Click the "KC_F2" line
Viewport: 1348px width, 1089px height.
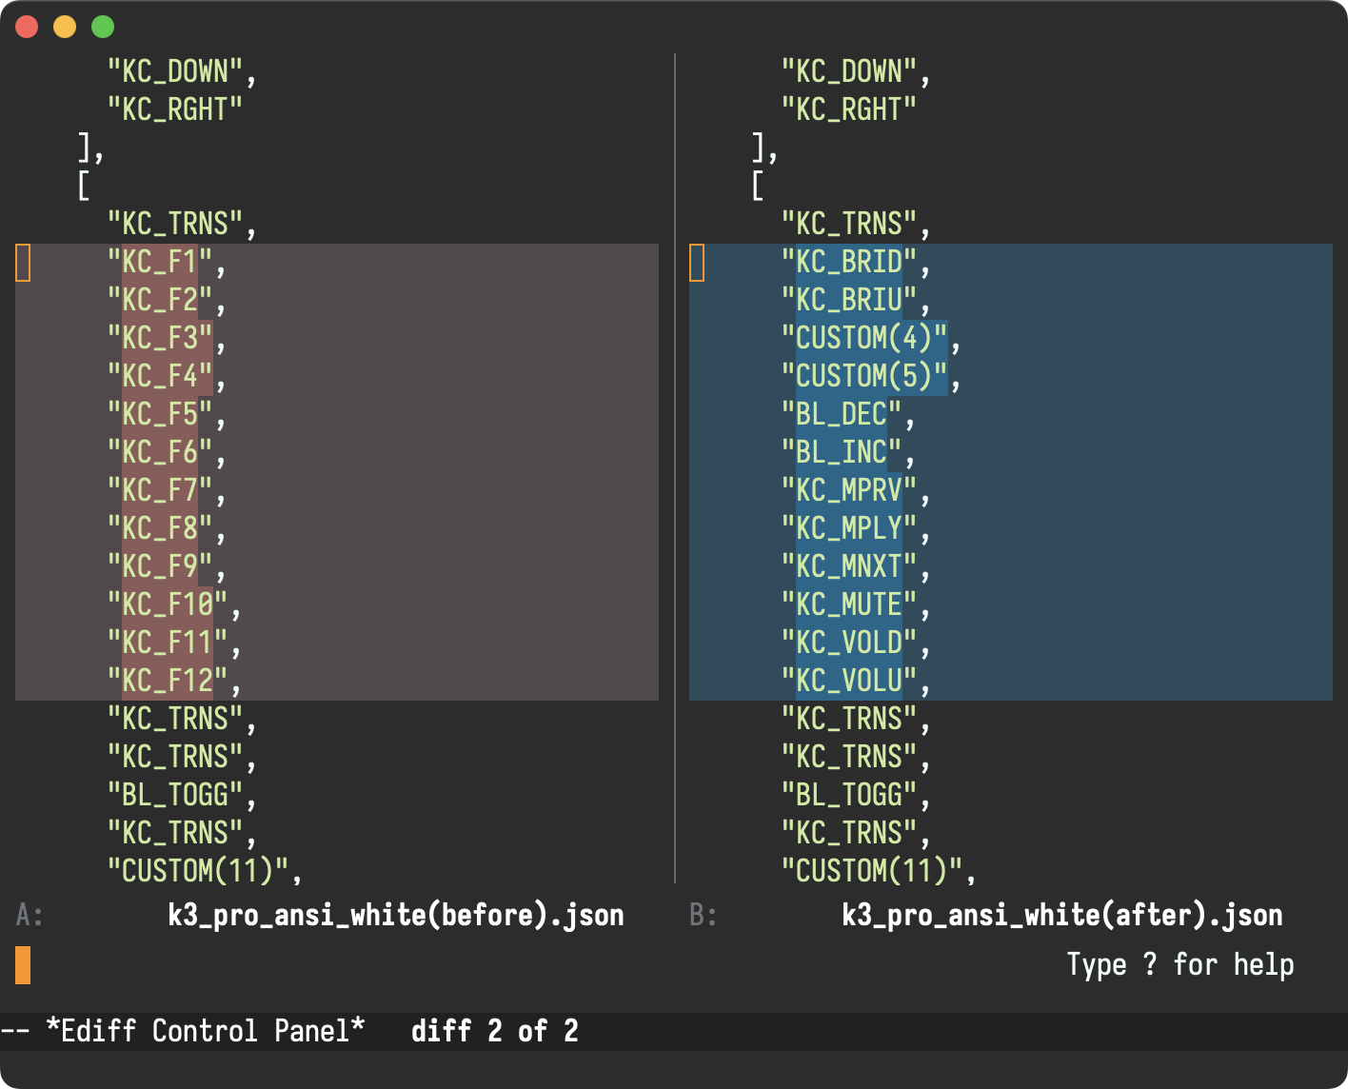(x=167, y=301)
